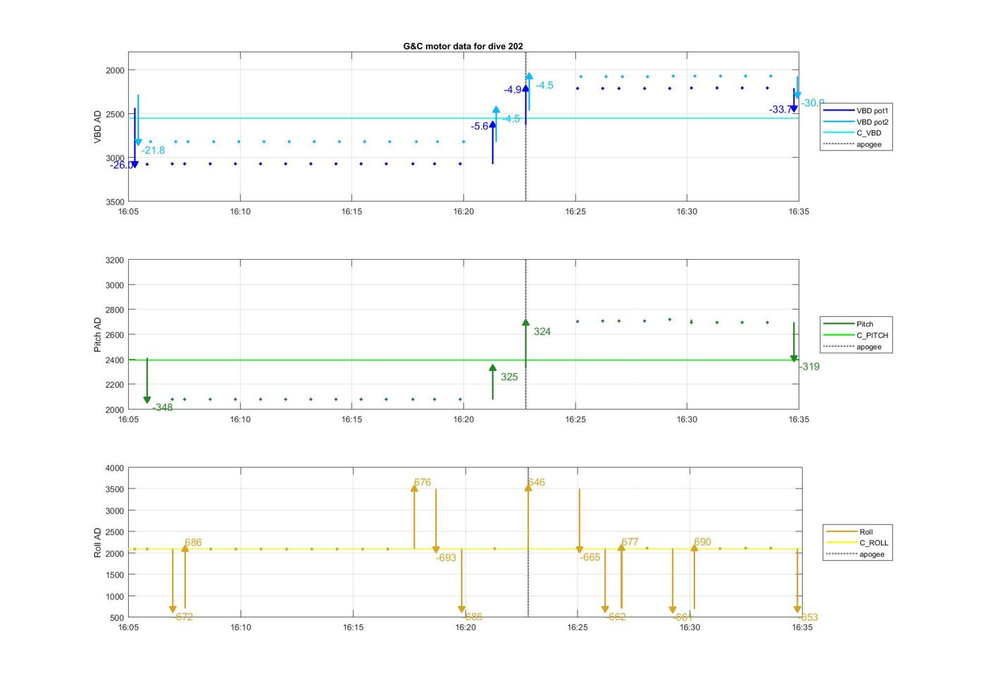The height and width of the screenshot is (694, 986).
Task: Click the '-348' pitch data label
Action: (x=163, y=408)
